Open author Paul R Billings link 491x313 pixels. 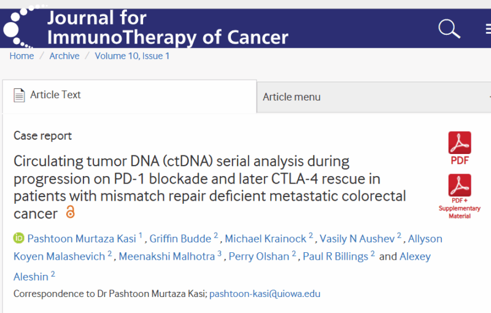(x=335, y=257)
